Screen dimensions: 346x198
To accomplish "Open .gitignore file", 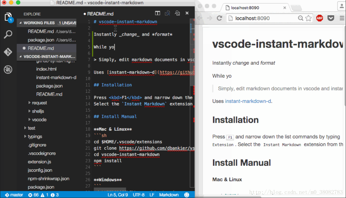I will 37,145.
